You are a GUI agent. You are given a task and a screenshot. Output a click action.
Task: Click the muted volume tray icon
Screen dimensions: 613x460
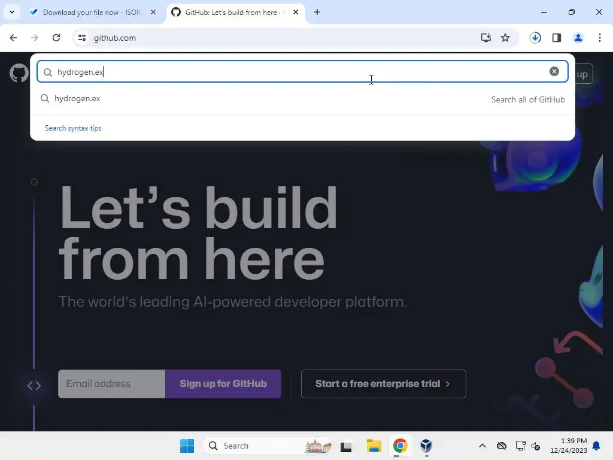click(x=536, y=446)
